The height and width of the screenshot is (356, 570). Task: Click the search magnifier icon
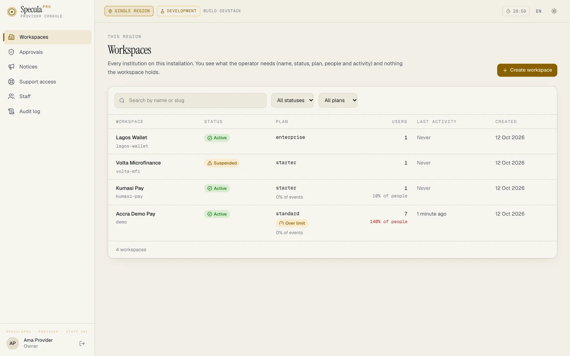click(x=122, y=100)
